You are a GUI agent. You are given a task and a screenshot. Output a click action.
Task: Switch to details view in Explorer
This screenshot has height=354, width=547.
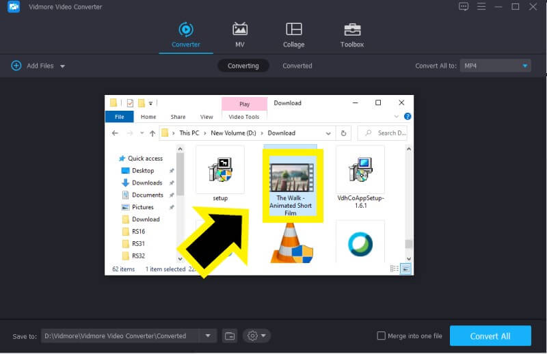[x=395, y=269]
